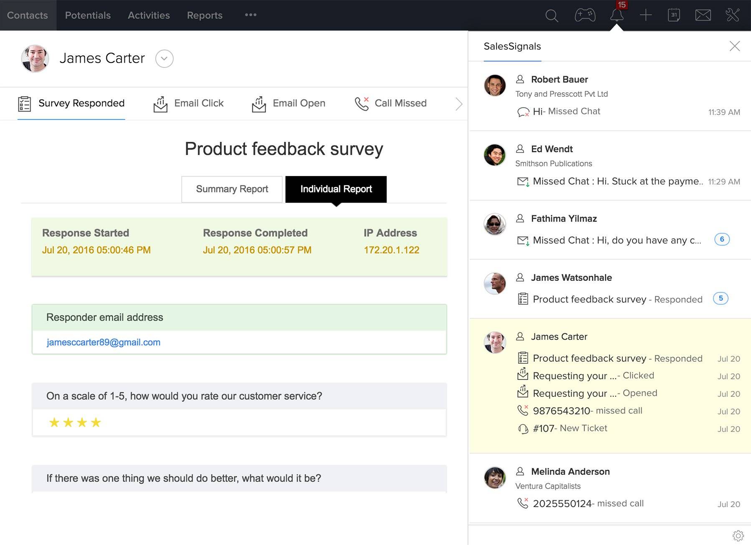Open the gamescope game controller icon
This screenshot has width=751, height=545.
[585, 15]
